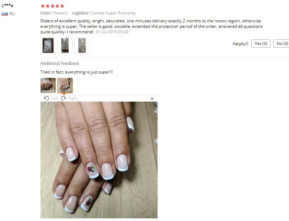The image size is (289, 221).
Task: Close the enlarged photo viewer
Action: click(x=152, y=98)
